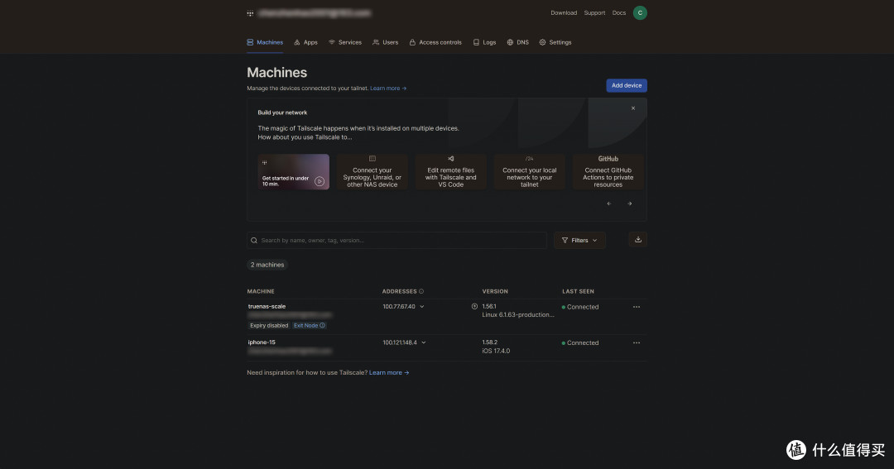Open more options menu for iphone-15
The width and height of the screenshot is (894, 469).
tap(637, 343)
